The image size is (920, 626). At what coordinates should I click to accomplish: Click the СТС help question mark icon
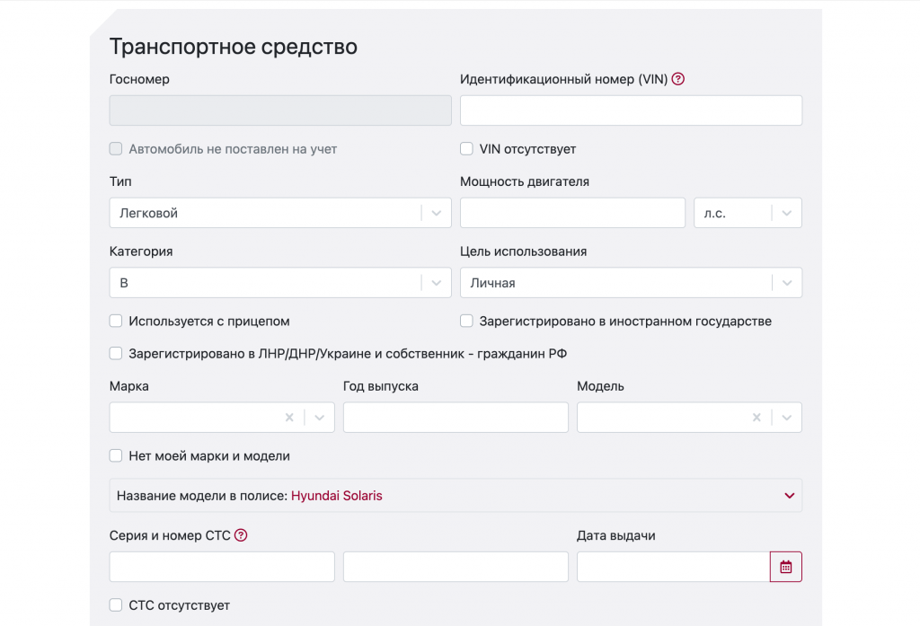[x=241, y=536]
